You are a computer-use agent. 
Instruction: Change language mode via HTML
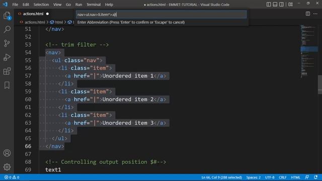[295, 177]
